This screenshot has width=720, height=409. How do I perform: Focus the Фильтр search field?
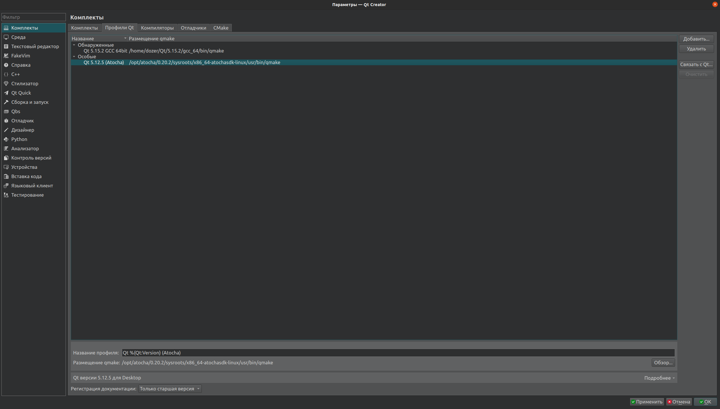[34, 17]
